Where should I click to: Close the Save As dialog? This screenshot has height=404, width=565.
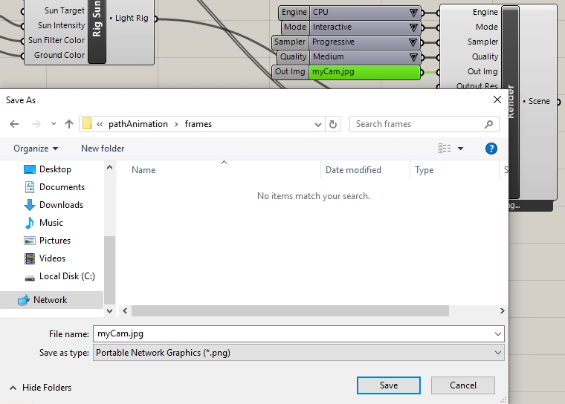[497, 100]
